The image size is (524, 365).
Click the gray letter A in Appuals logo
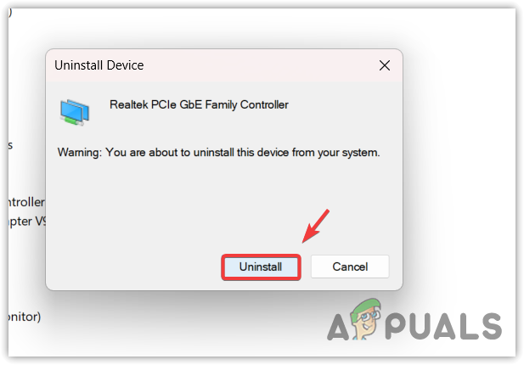338,328
